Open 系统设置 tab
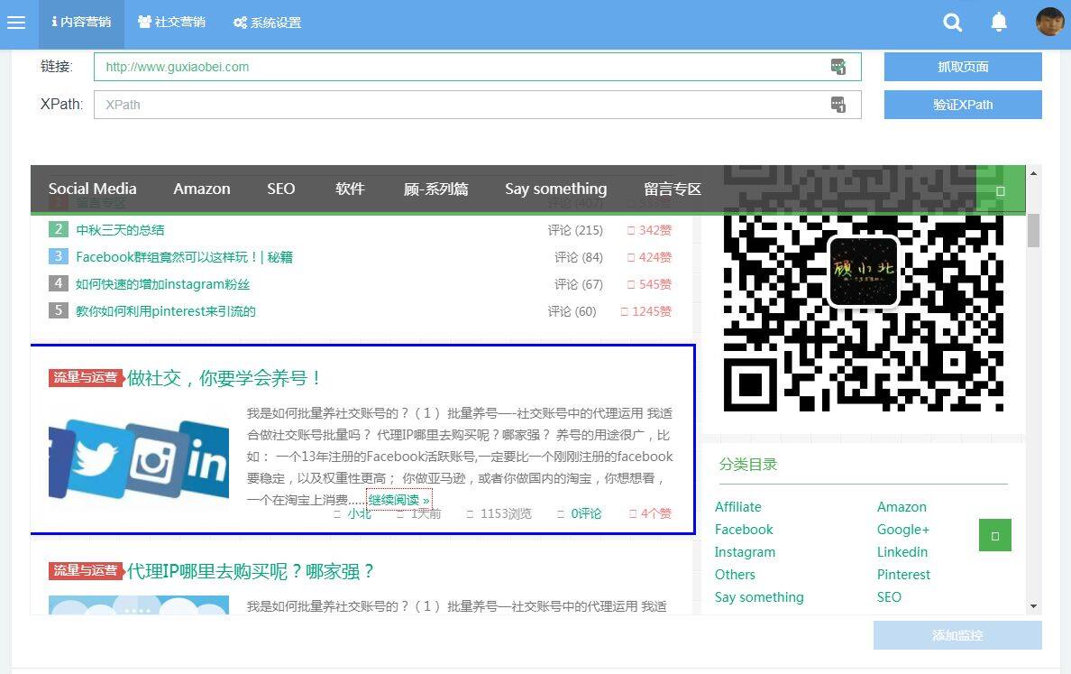 point(267,23)
